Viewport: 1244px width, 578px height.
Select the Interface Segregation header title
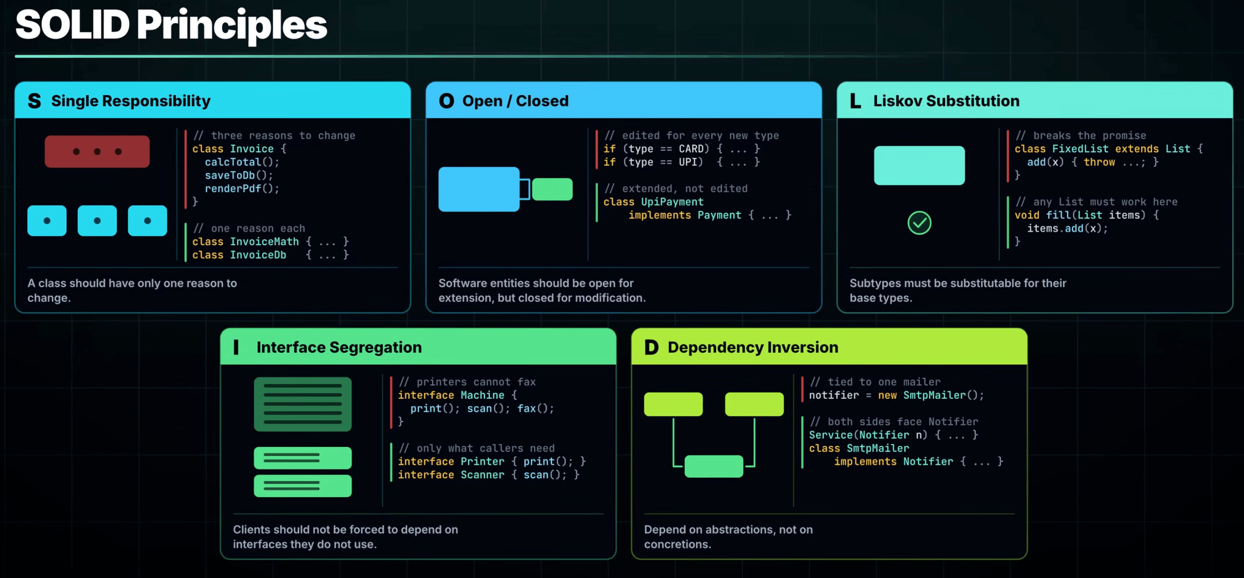[x=339, y=347]
